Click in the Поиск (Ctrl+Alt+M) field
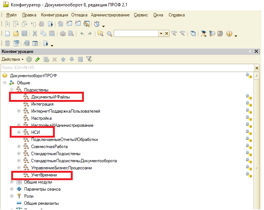The image size is (264, 210). tap(127, 68)
